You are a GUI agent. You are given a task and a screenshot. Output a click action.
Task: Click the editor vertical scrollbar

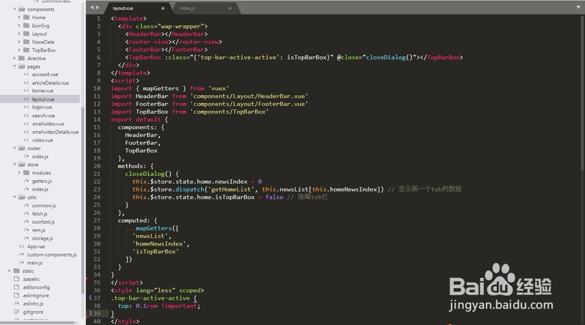point(583,93)
